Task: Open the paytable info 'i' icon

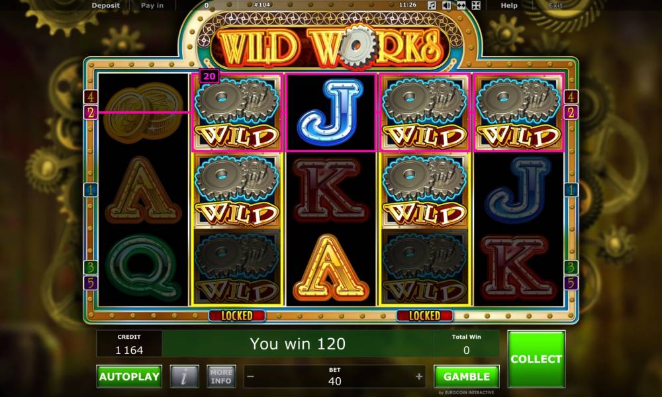Action: (184, 376)
